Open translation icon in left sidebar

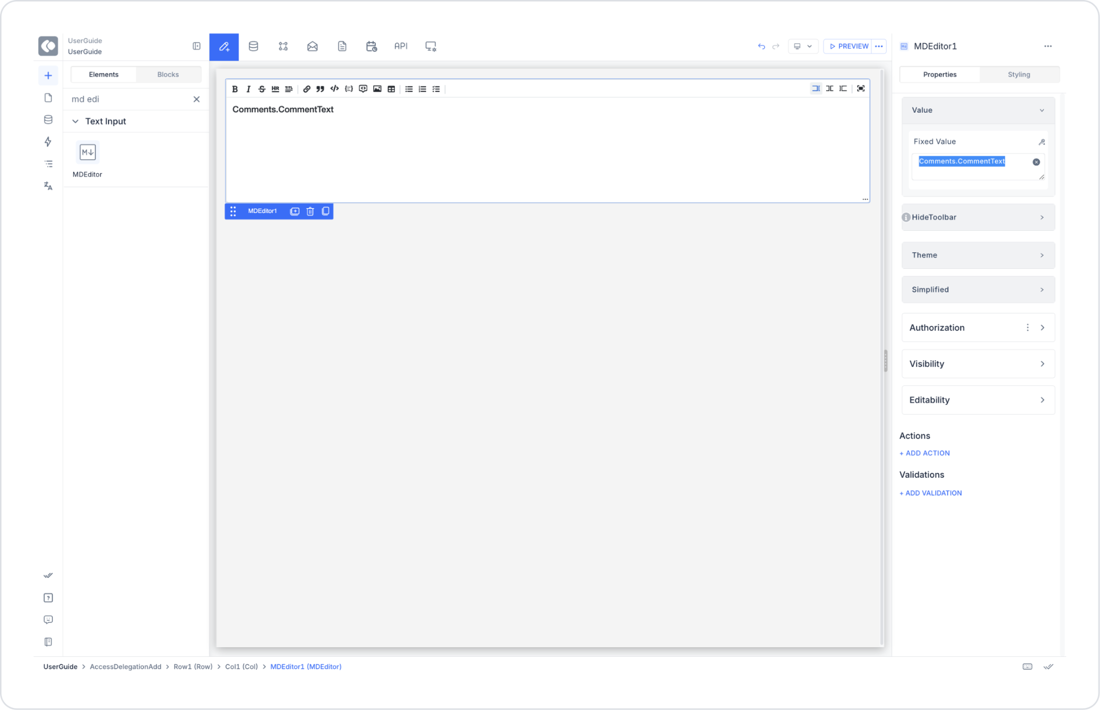(48, 186)
